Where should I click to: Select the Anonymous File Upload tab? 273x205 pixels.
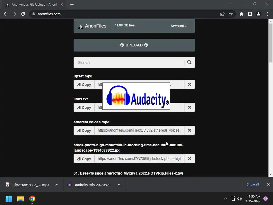[34, 5]
